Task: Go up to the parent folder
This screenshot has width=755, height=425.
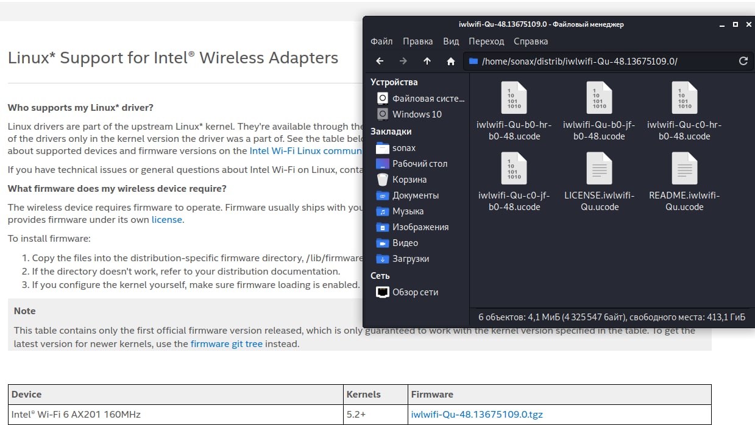Action: coord(427,61)
